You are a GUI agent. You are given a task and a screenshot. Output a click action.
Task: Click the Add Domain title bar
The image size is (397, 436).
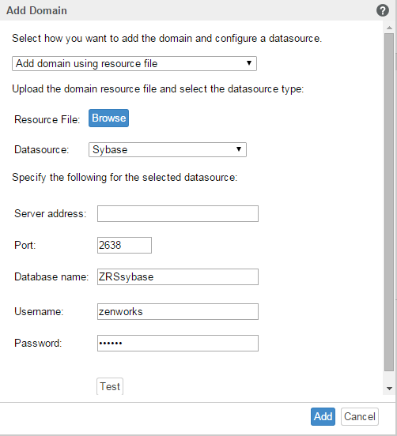(x=189, y=10)
